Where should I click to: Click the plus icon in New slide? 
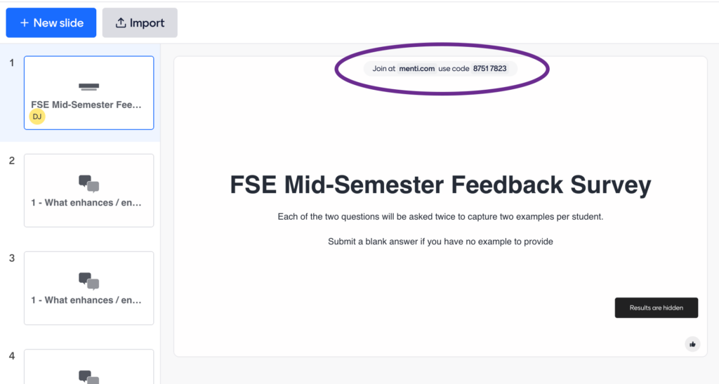[x=25, y=23]
